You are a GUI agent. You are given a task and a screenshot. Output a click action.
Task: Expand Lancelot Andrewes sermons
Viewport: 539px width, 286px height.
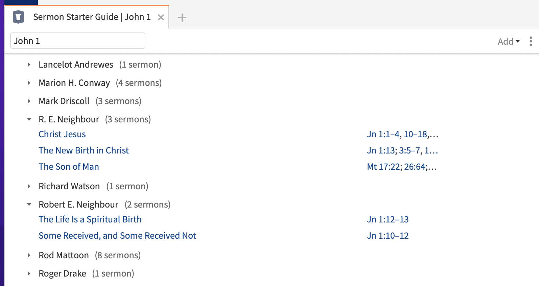(x=29, y=65)
